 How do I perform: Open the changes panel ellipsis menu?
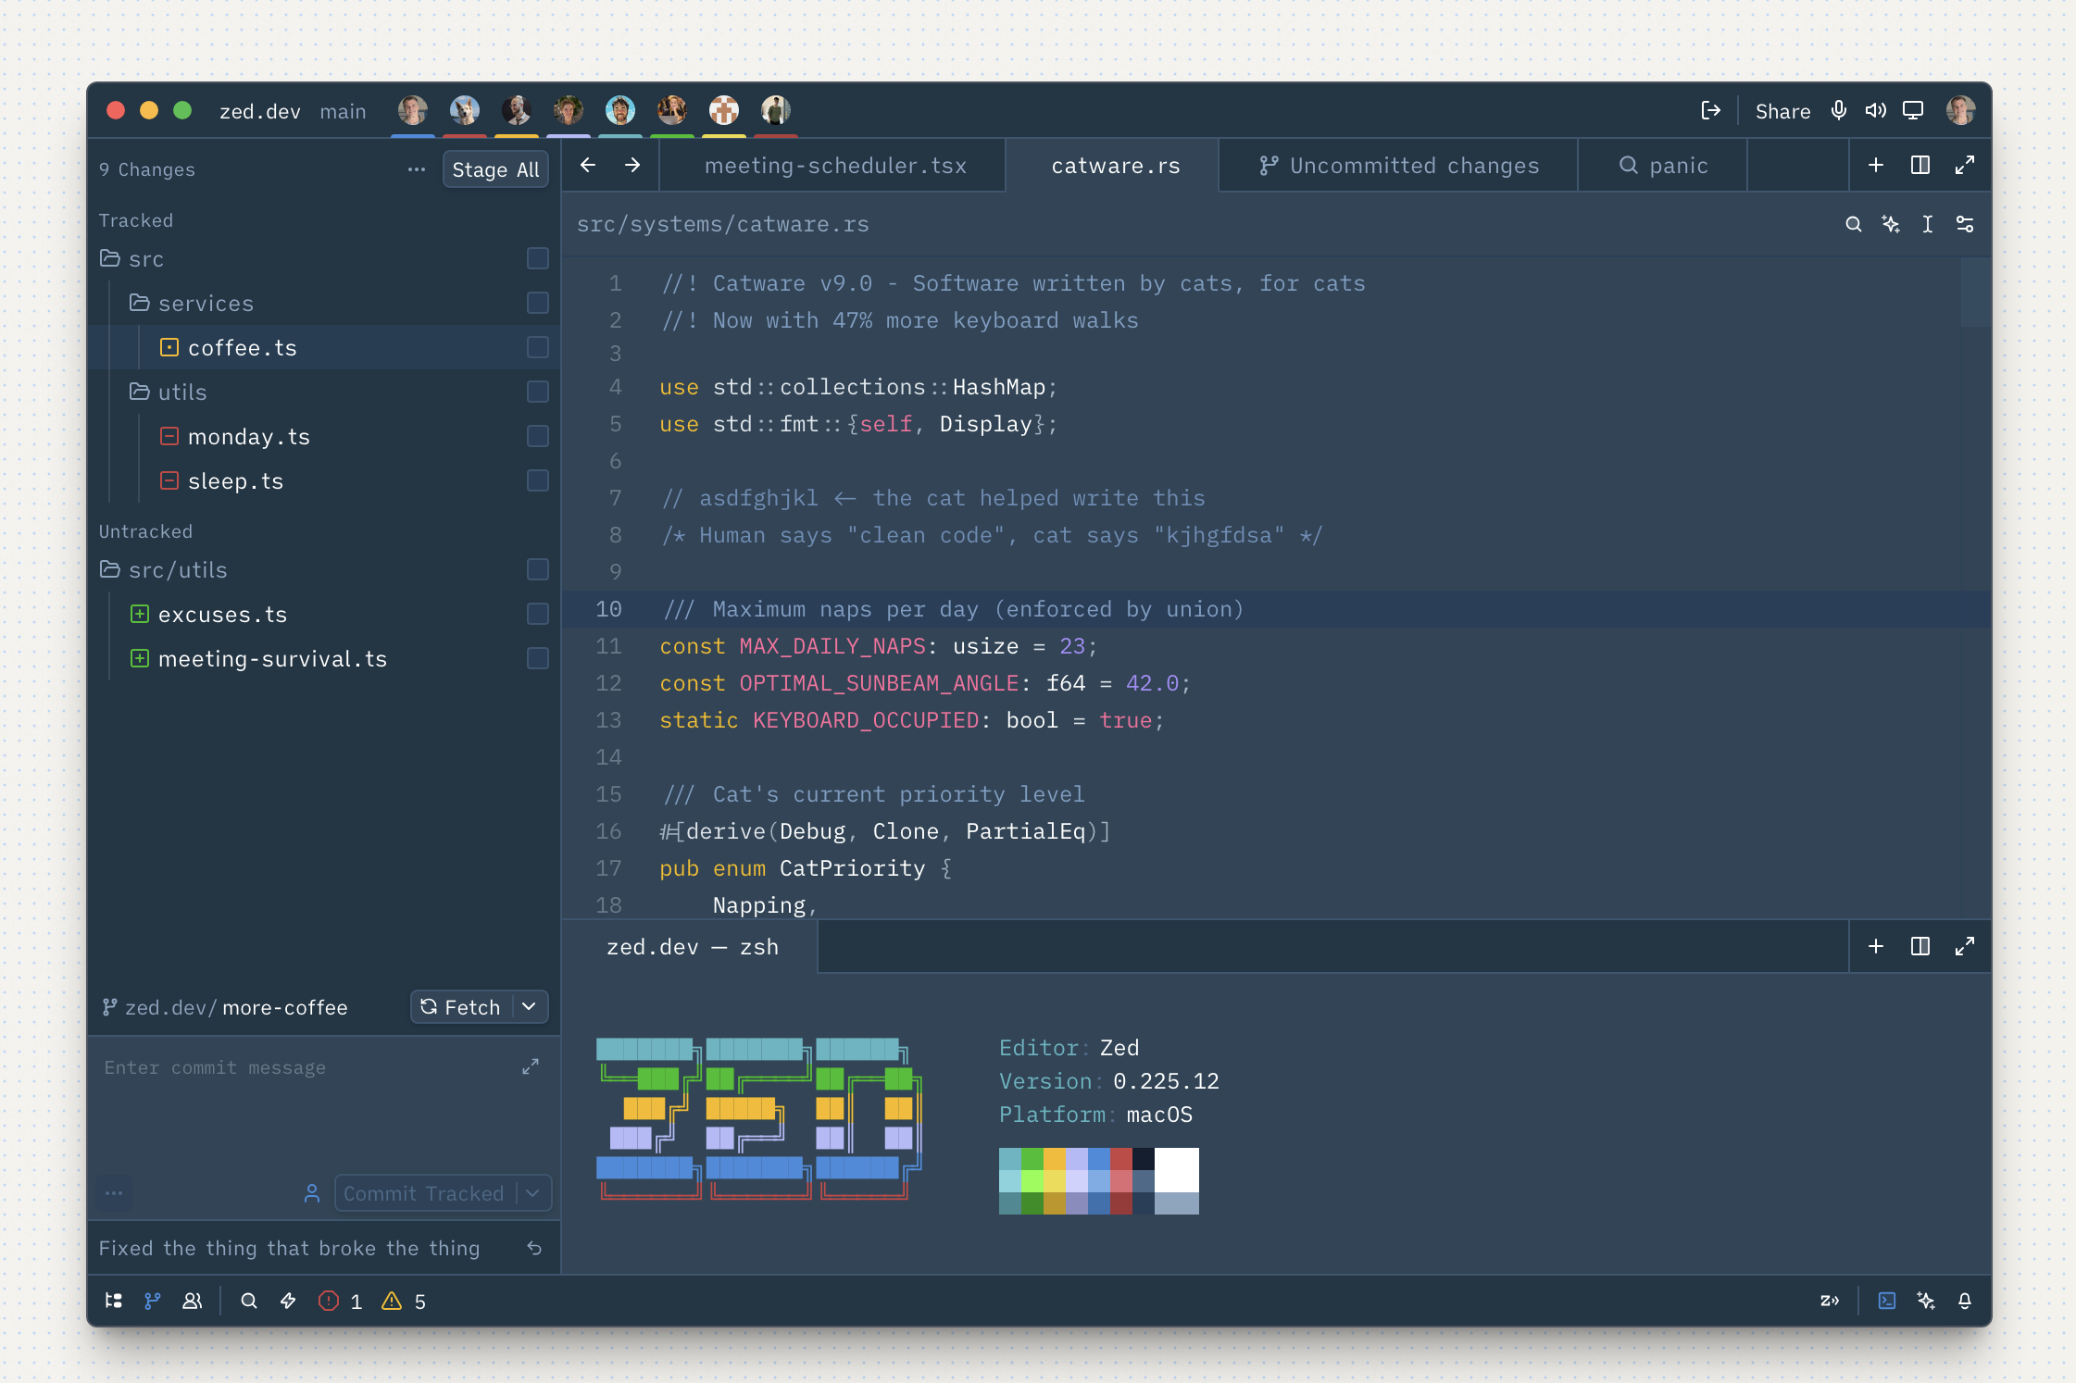click(417, 169)
